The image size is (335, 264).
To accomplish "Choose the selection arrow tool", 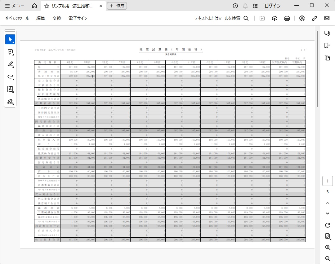I will [10, 39].
